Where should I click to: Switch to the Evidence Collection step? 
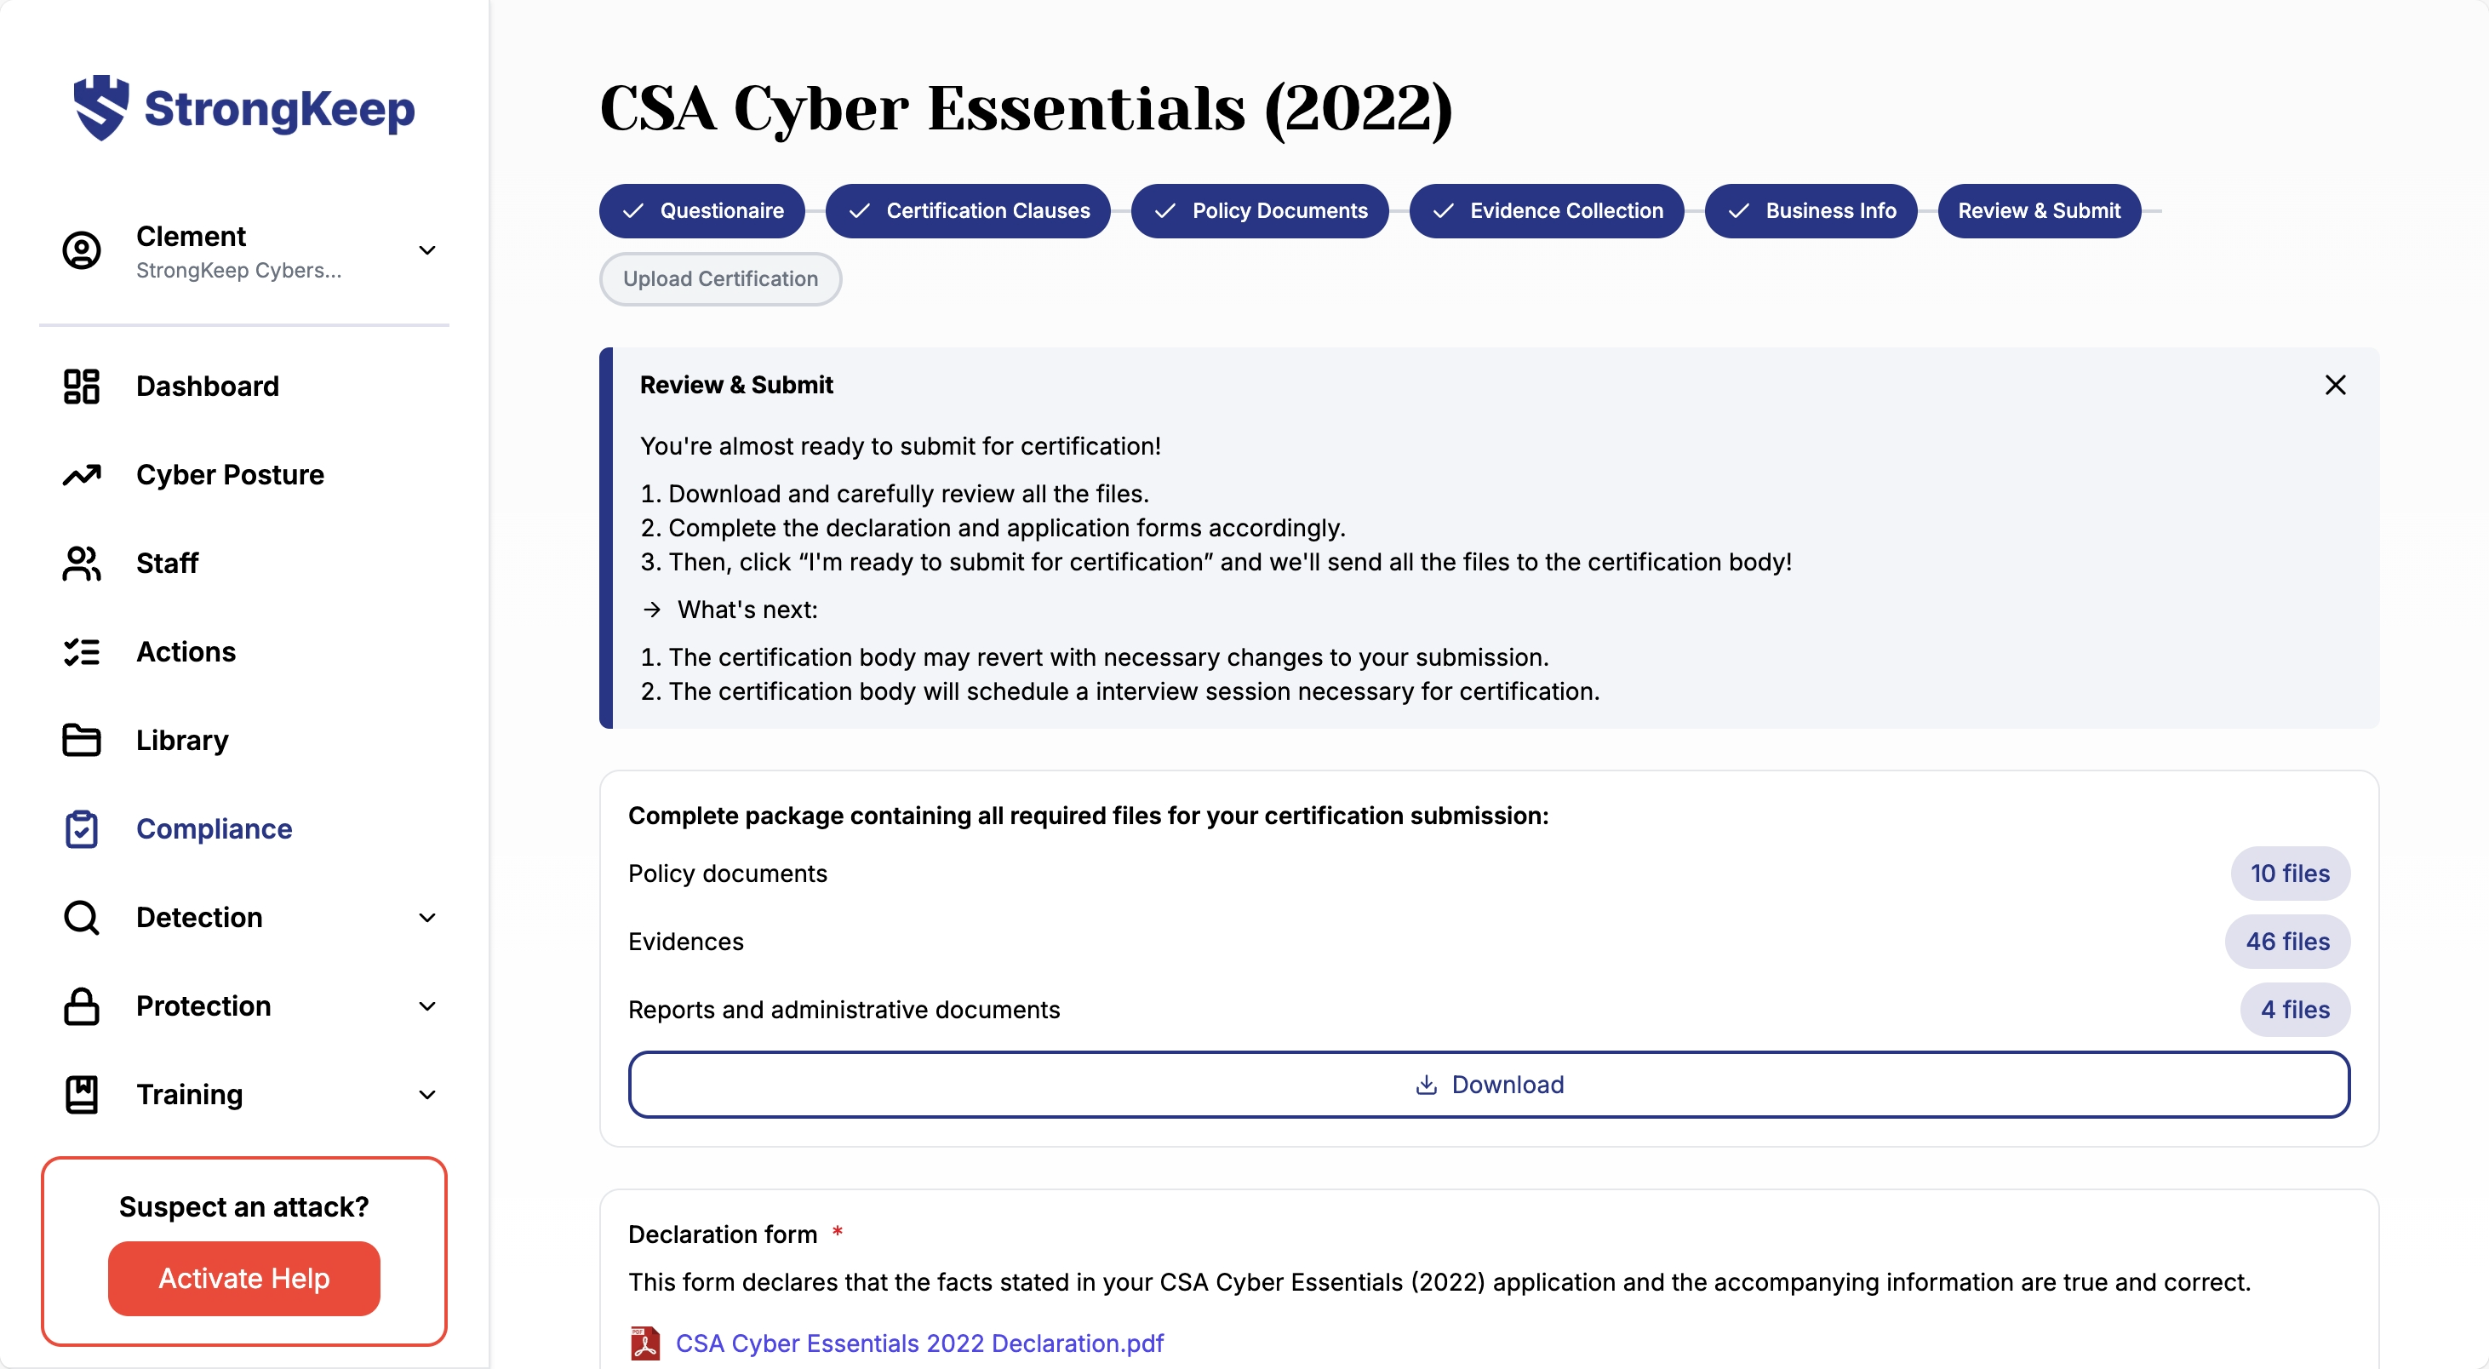pos(1546,210)
